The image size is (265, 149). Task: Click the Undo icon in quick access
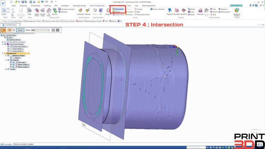[42, 2]
